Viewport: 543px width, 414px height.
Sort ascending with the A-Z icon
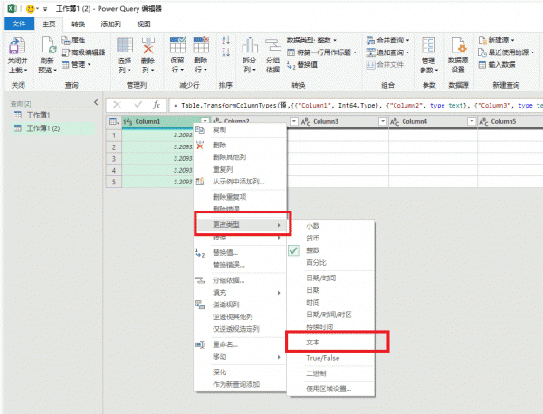225,41
